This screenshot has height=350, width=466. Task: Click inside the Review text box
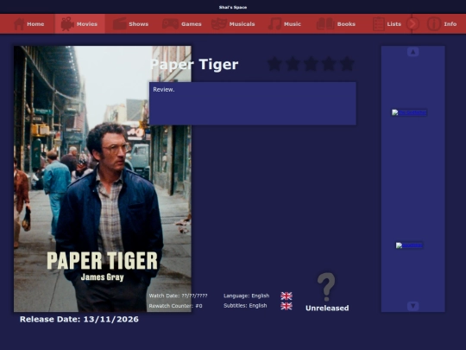pos(253,104)
